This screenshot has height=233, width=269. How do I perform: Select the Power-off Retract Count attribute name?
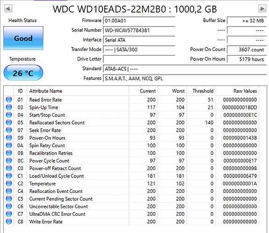(x=55, y=168)
